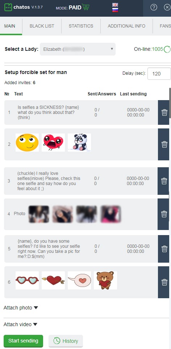Delete the heart stickers invite row 6

click(164, 282)
